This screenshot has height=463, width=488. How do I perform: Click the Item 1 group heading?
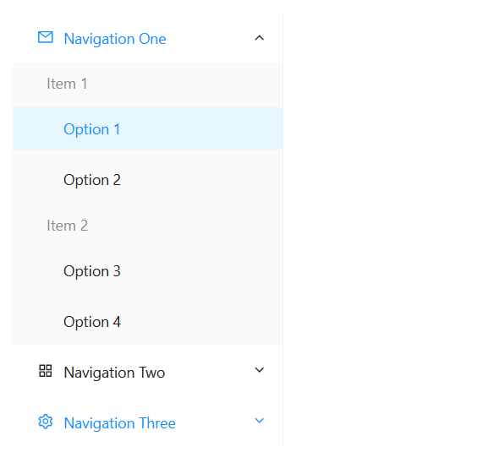click(x=67, y=84)
